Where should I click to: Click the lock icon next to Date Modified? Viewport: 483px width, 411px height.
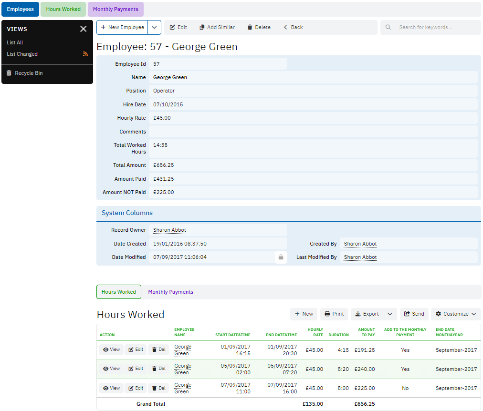(281, 257)
